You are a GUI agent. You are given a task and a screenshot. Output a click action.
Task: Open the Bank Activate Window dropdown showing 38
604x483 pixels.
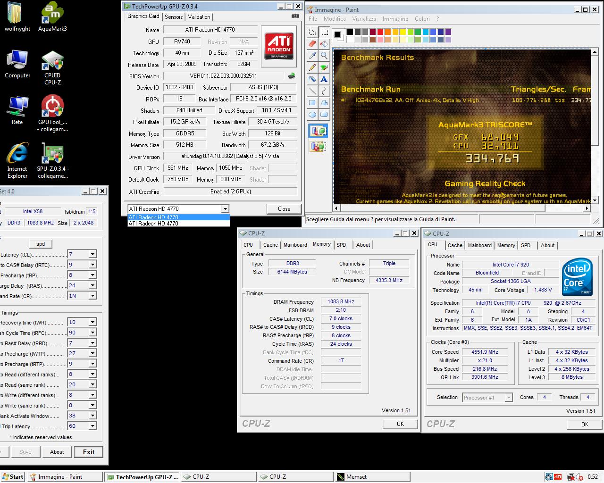(x=92, y=416)
